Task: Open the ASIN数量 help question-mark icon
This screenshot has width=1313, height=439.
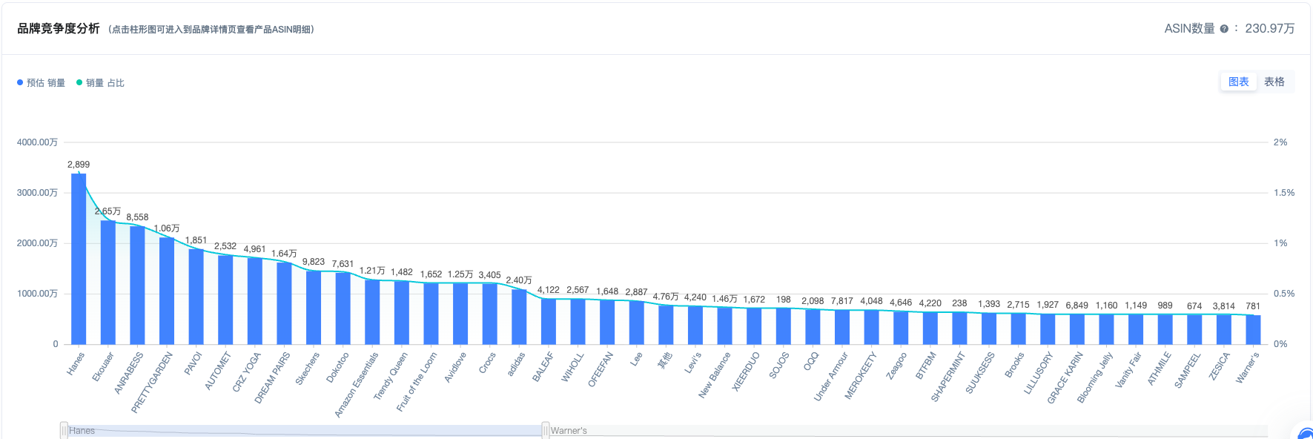Action: point(1224,29)
